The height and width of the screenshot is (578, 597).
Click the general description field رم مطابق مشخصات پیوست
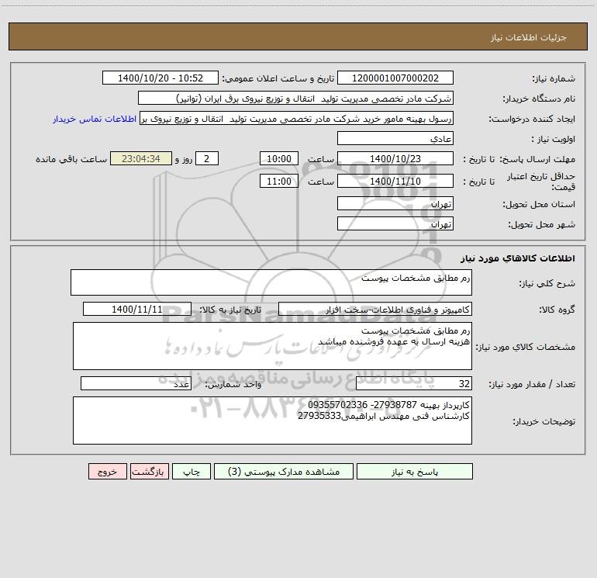pos(271,282)
